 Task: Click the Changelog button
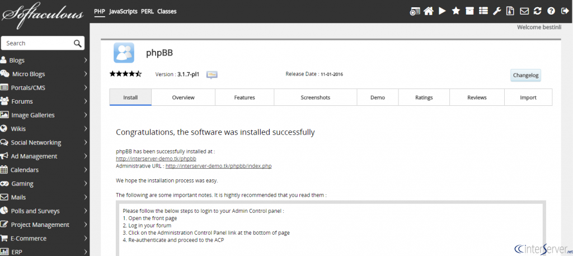coord(525,75)
